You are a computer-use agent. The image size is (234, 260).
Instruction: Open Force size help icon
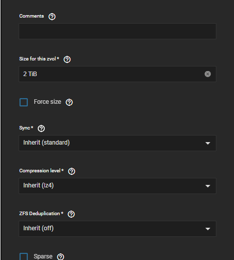tap(69, 102)
